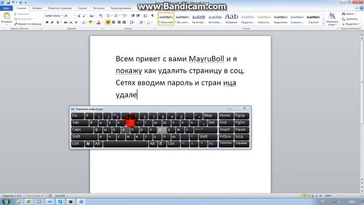Apply the Название (Title) style

point(231,19)
